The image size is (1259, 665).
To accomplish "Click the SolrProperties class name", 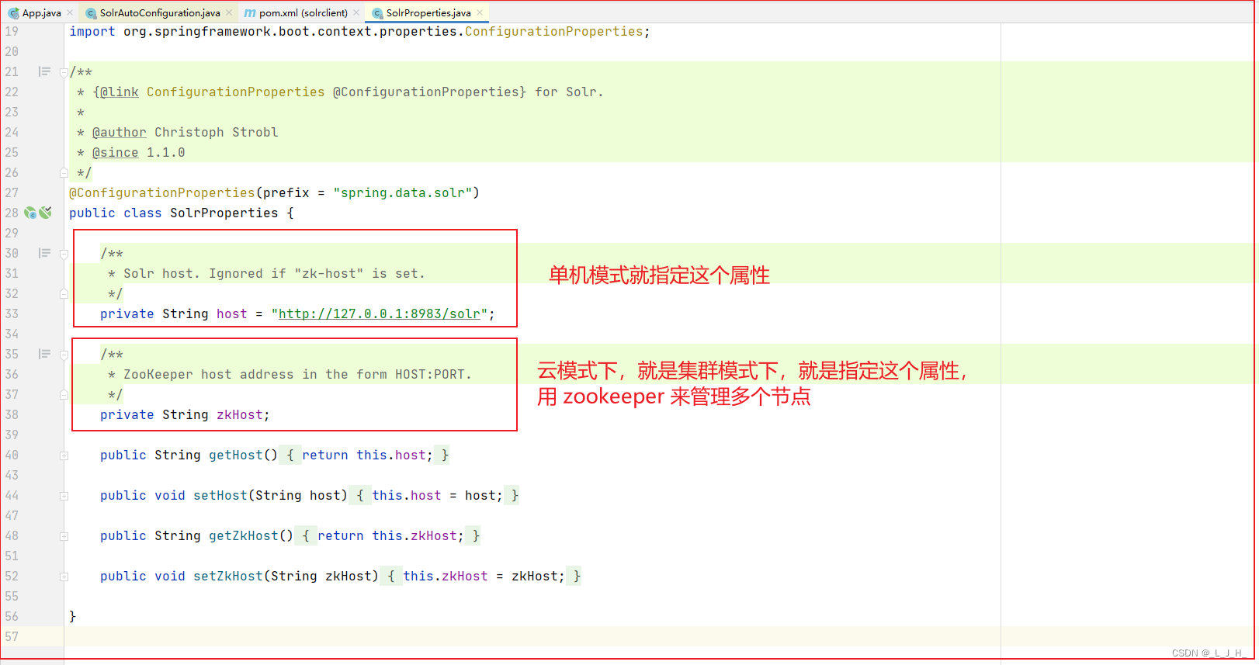I will [x=224, y=213].
